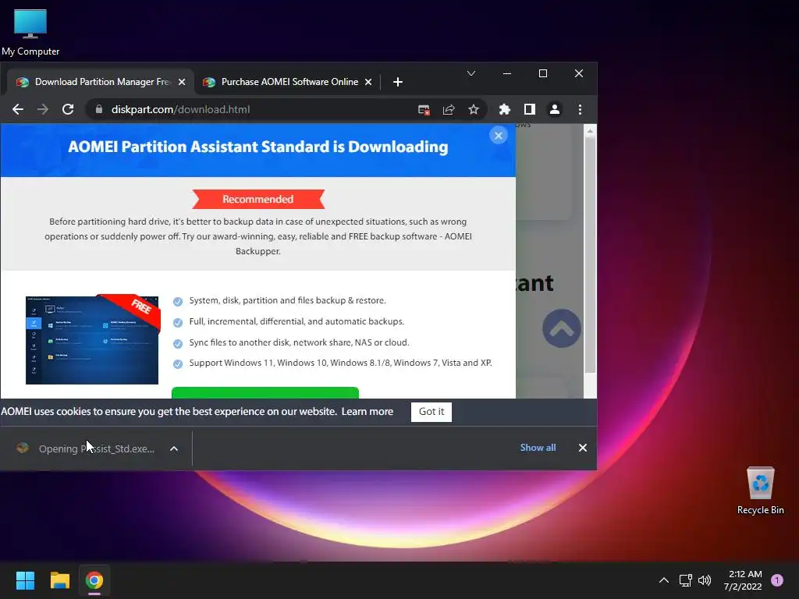Open the Chrome profile avatar icon
The image size is (799, 599).
click(x=555, y=109)
